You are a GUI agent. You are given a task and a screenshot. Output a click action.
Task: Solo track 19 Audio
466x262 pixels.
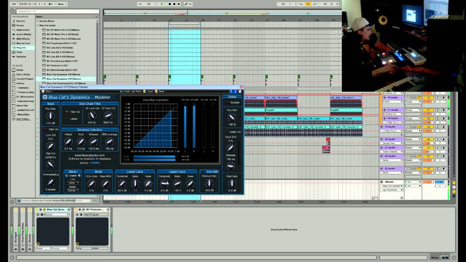tap(438, 127)
